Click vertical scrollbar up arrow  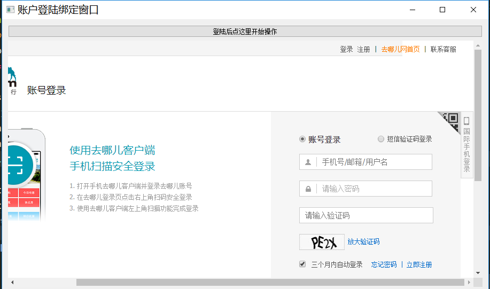point(478,45)
